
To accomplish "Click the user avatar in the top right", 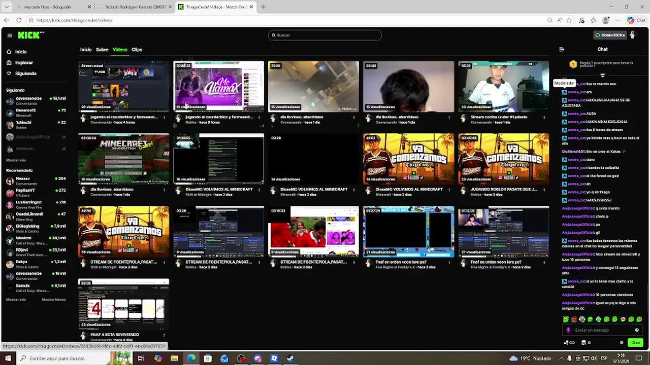I will [633, 35].
